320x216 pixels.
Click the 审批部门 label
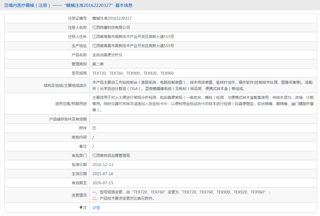(79, 156)
